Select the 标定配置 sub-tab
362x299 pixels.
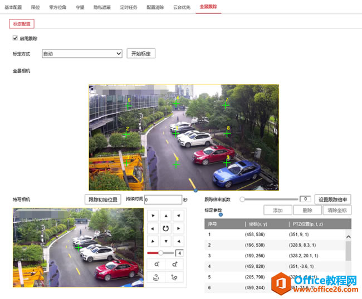click(22, 24)
